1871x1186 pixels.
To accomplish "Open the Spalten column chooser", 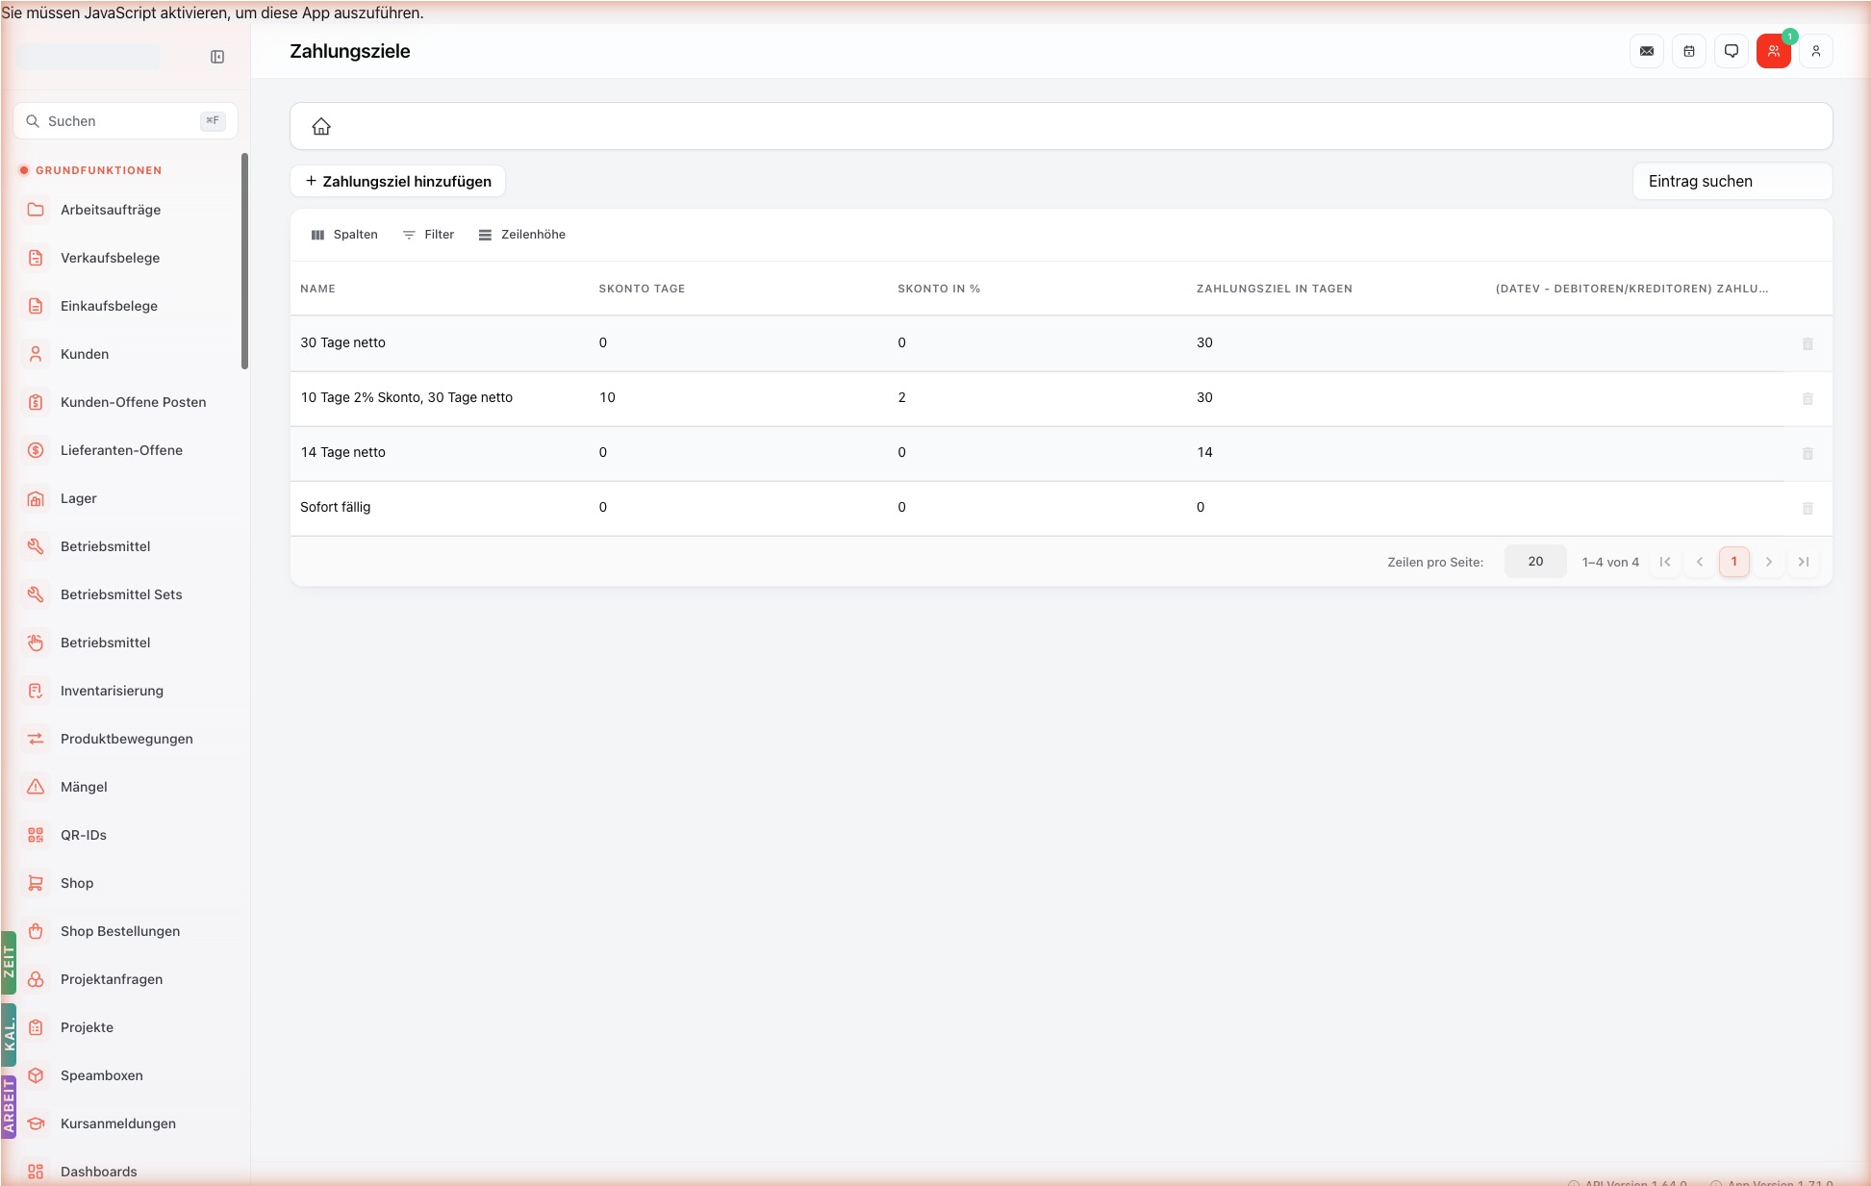I will (x=344, y=235).
